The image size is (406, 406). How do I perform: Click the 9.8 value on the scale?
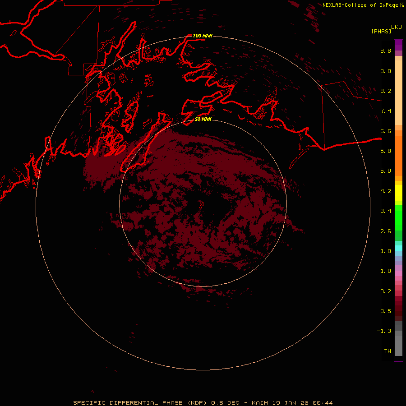386,51
